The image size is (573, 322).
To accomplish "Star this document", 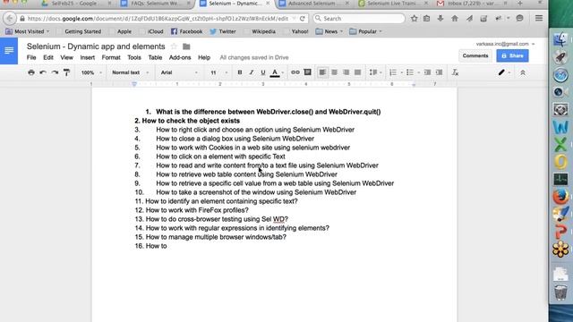I will click(x=174, y=47).
